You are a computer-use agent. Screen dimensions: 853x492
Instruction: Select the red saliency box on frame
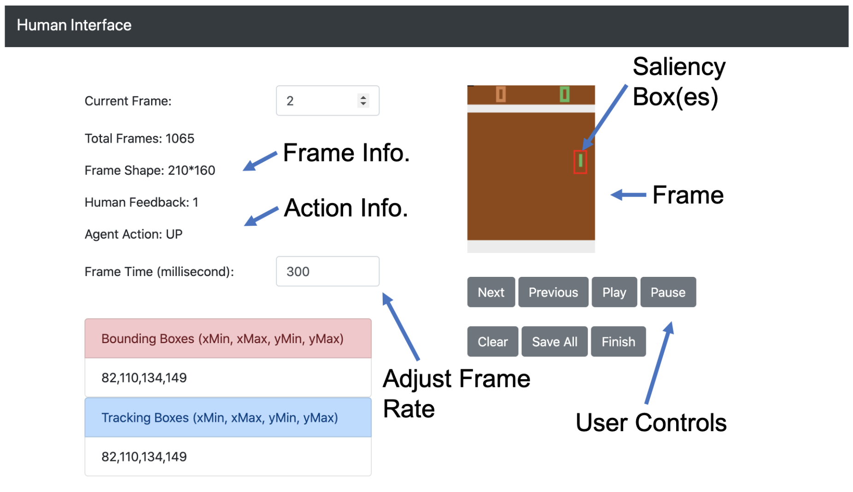(x=580, y=162)
